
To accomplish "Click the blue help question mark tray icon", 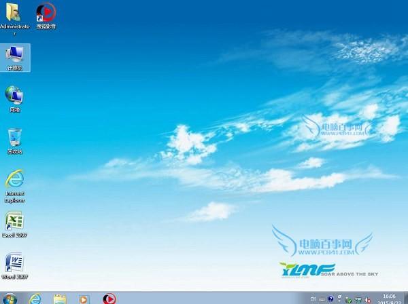I will coord(330,299).
